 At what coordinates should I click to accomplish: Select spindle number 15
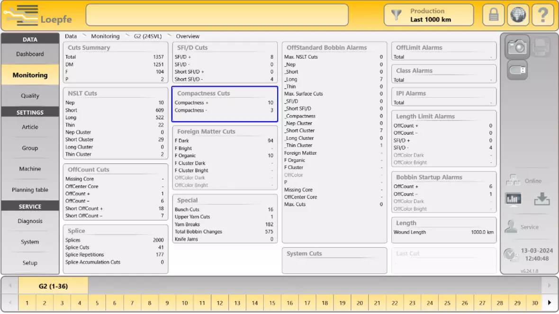pyautogui.click(x=272, y=303)
